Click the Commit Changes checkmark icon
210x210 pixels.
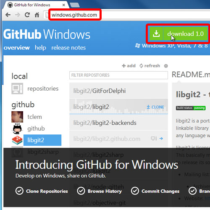(135, 191)
